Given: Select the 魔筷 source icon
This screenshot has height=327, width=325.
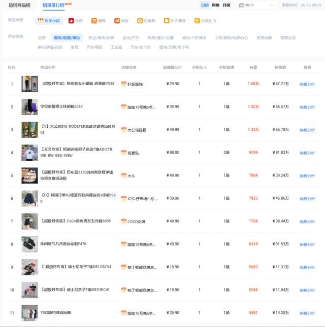Looking at the screenshot, I should point(94,21).
